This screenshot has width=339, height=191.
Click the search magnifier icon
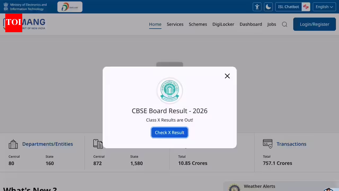pos(284,24)
